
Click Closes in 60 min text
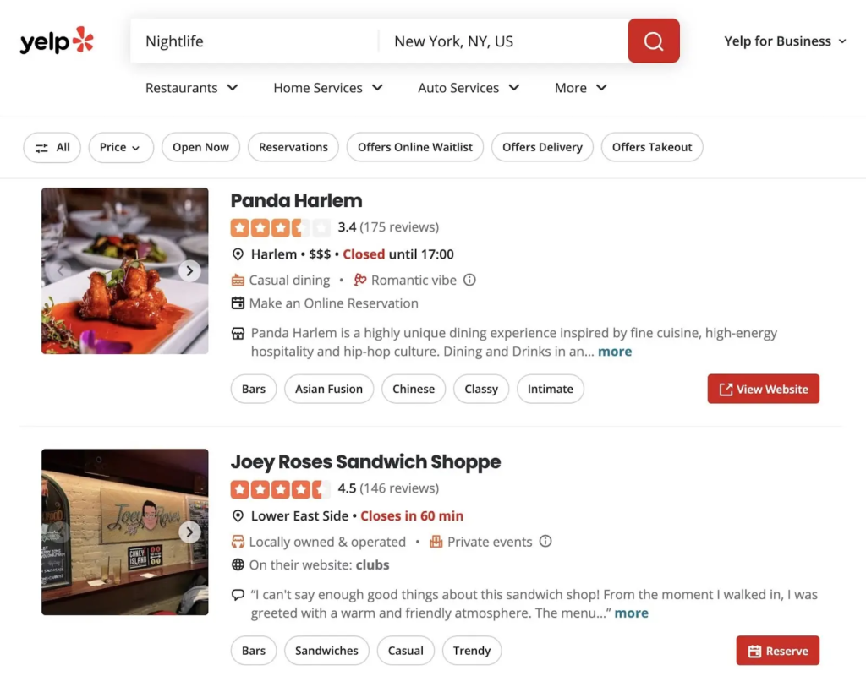[412, 516]
